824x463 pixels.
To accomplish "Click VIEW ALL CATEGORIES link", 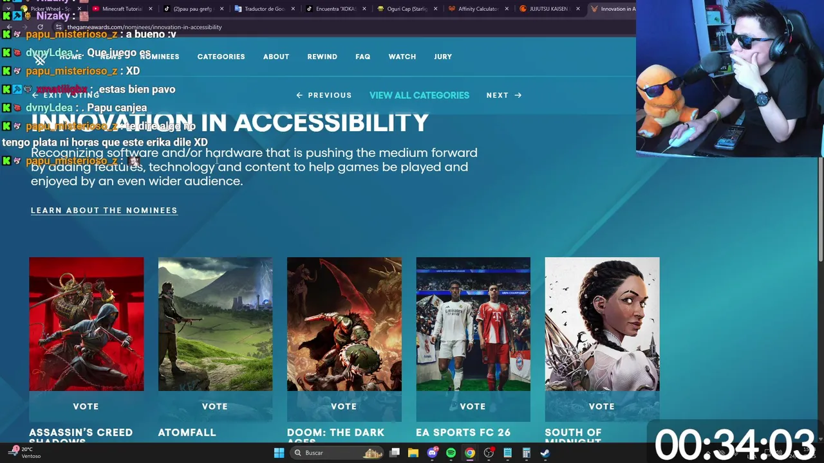I will pos(419,95).
